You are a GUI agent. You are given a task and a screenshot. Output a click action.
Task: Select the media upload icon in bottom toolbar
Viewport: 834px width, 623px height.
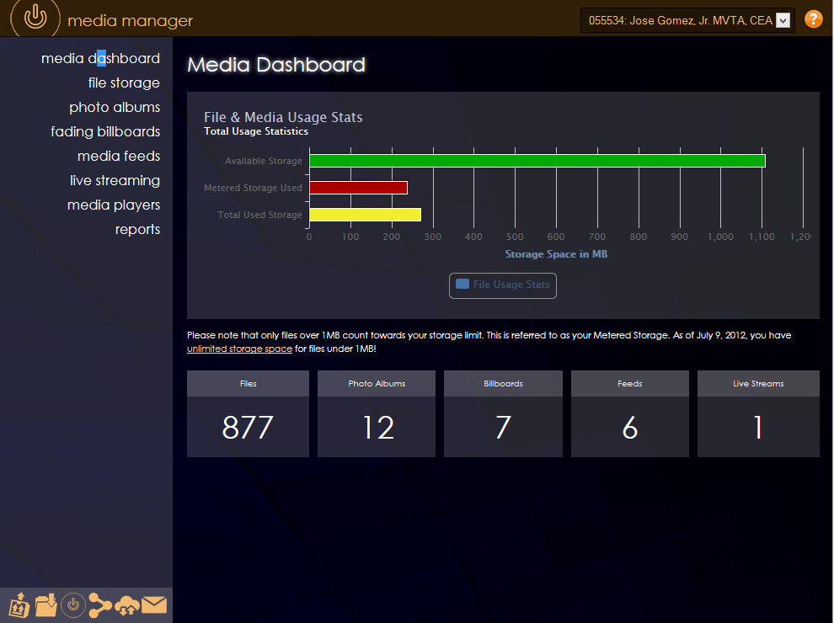click(19, 604)
